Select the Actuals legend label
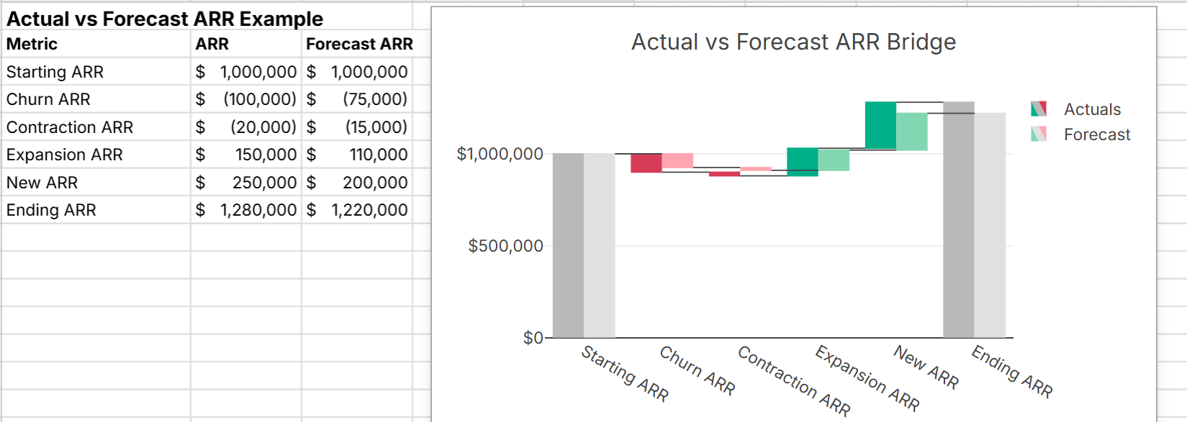Image resolution: width=1187 pixels, height=422 pixels. (x=1092, y=109)
